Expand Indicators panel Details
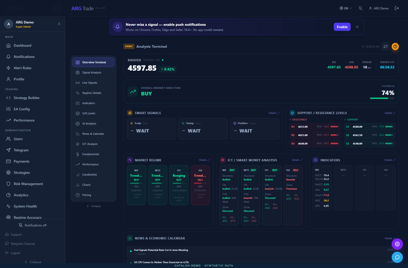408x268 pixels. point(390,160)
